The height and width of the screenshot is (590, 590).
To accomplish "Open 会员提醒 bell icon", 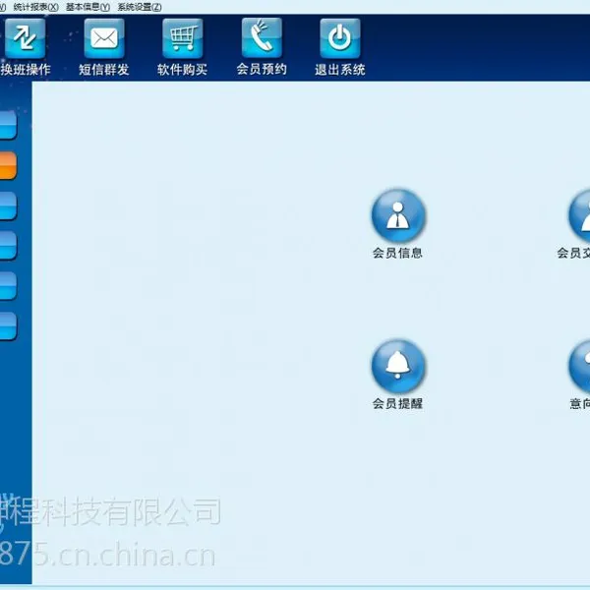I will [398, 366].
